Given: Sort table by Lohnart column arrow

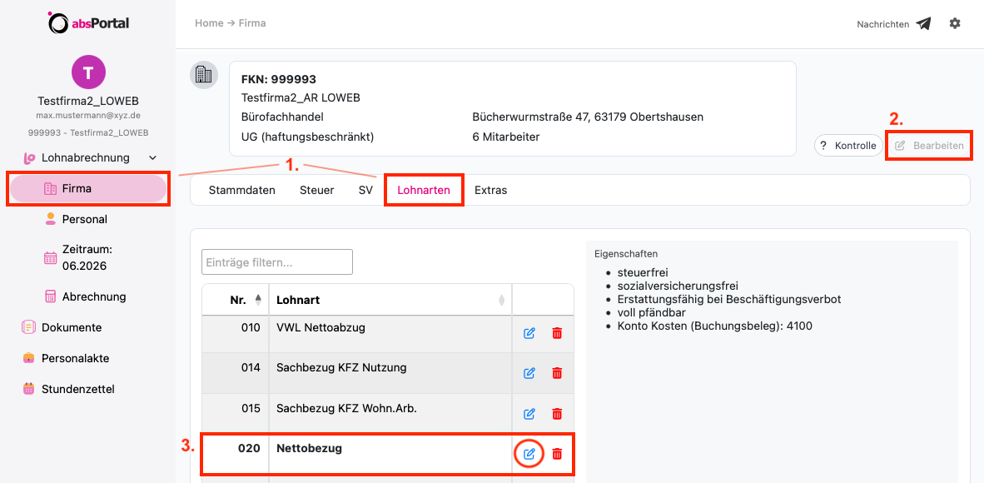Looking at the screenshot, I should coord(501,301).
